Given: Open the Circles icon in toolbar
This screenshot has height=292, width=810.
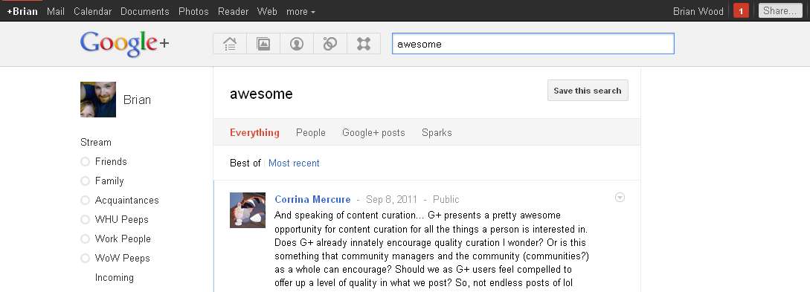Looking at the screenshot, I should click(x=330, y=44).
